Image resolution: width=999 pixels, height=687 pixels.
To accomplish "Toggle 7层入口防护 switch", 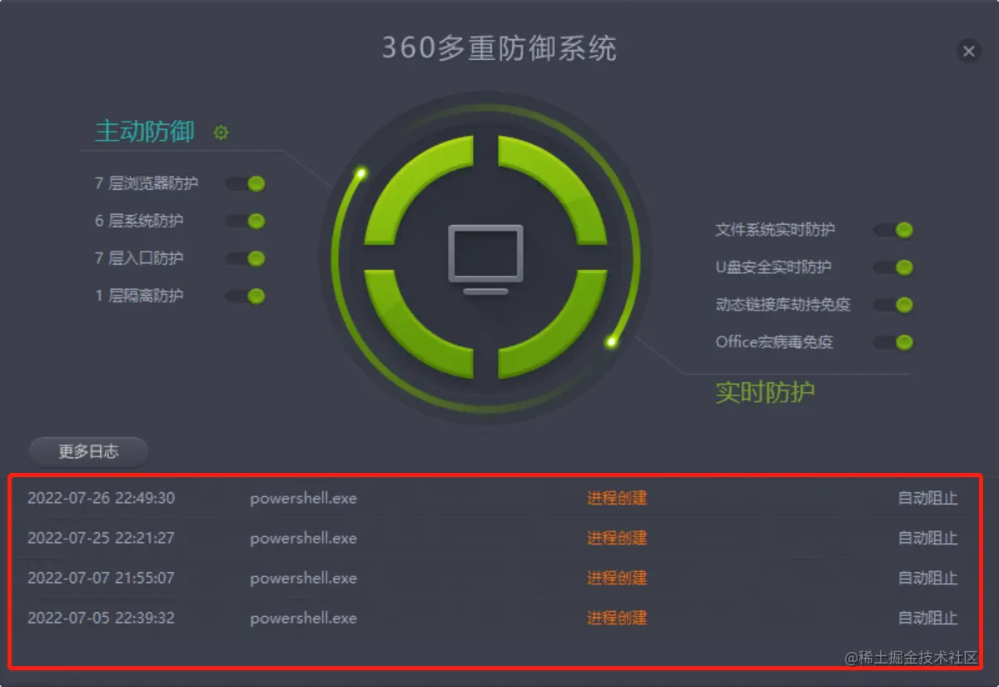I will pos(246,258).
